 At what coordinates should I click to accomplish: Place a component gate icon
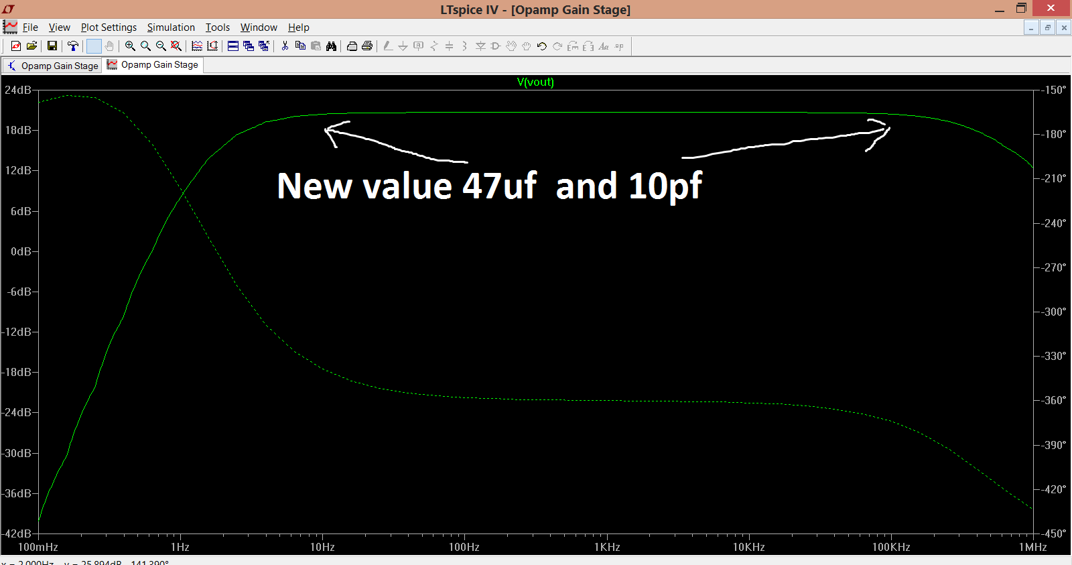point(496,46)
